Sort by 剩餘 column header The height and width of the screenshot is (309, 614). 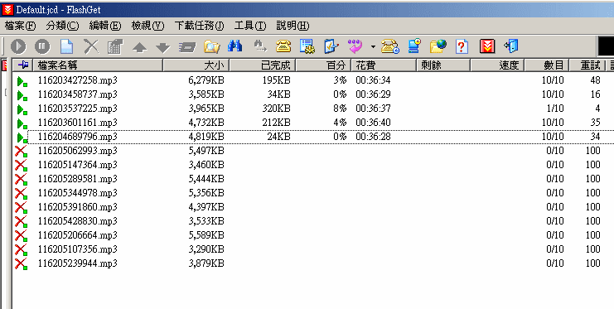[x=443, y=65]
